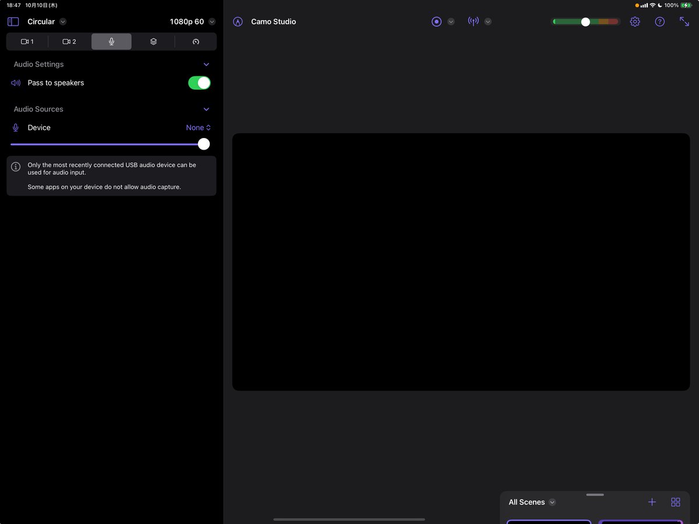
Task: Switch to the camera 2 tab
Action: [x=69, y=41]
